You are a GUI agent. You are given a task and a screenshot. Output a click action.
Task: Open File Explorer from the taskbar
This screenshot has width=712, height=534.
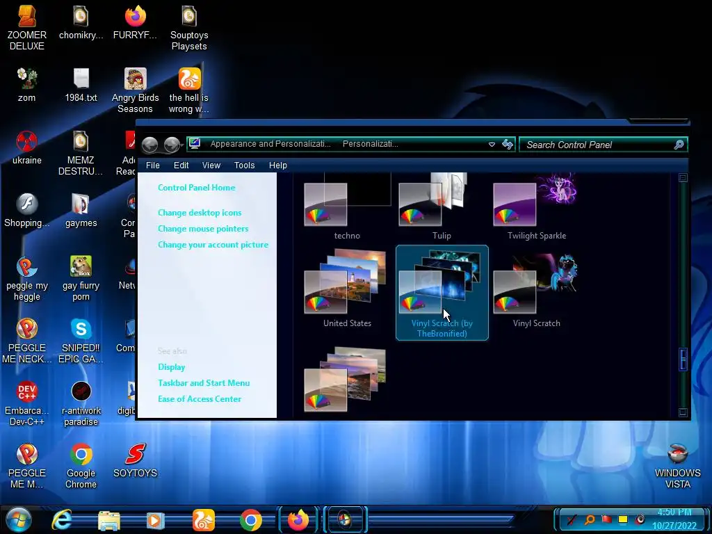coord(109,520)
